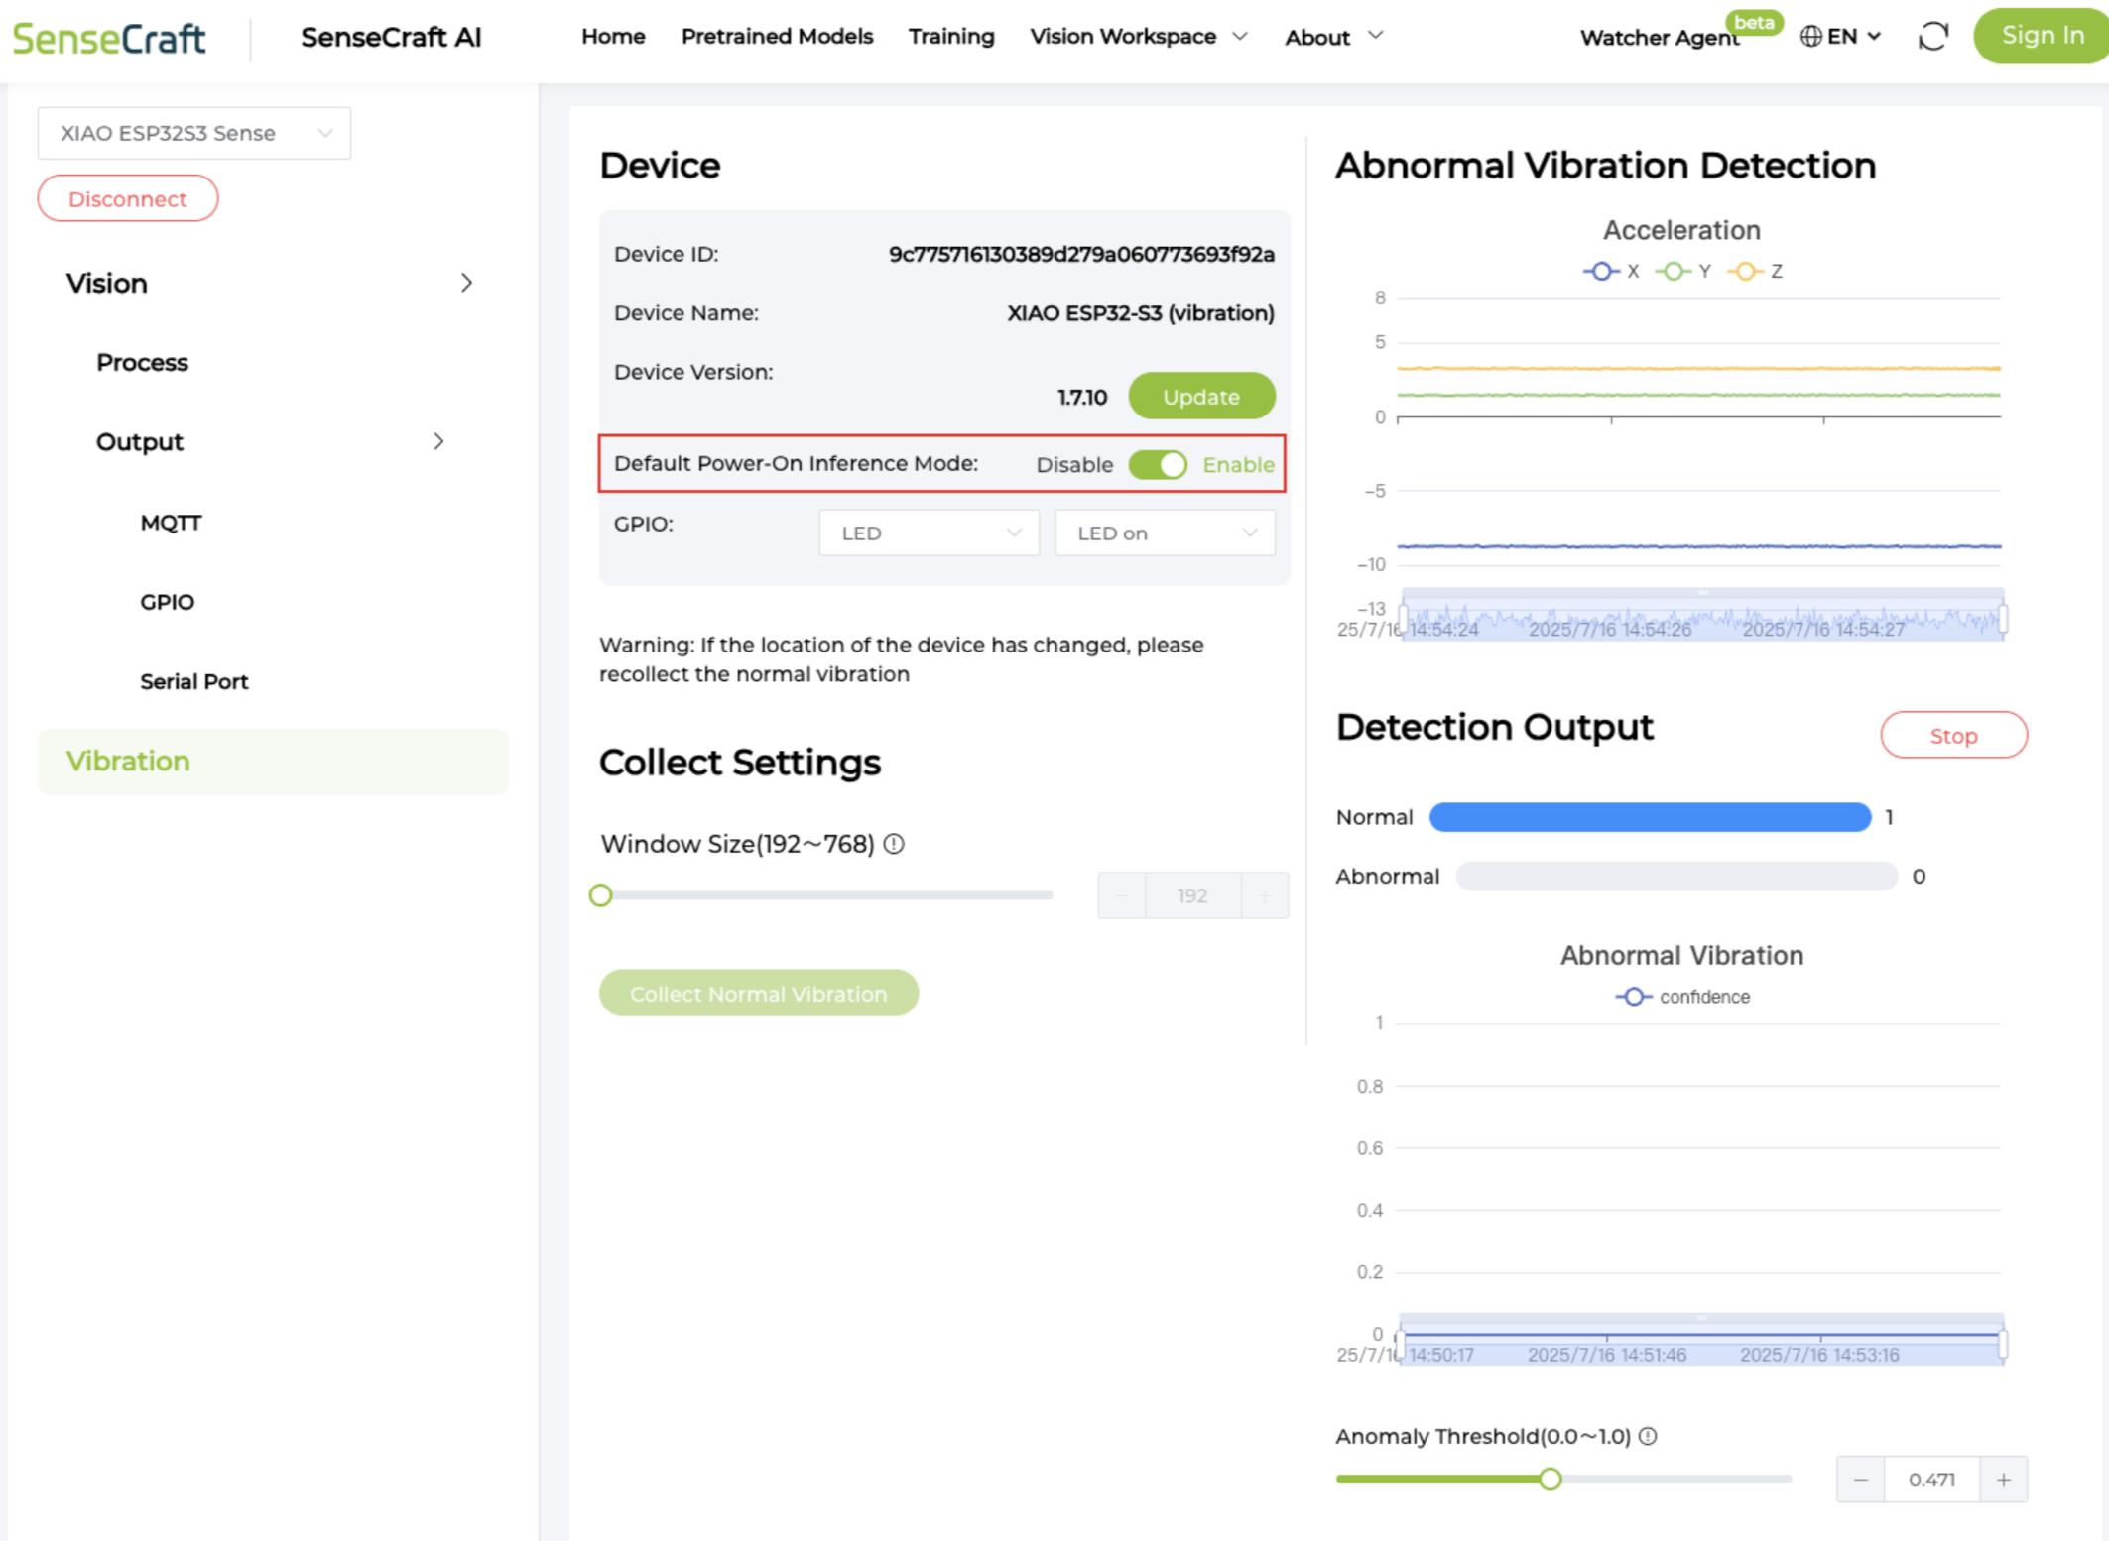The height and width of the screenshot is (1541, 2109).
Task: Toggle Y series in Acceleration legend
Action: (1683, 271)
